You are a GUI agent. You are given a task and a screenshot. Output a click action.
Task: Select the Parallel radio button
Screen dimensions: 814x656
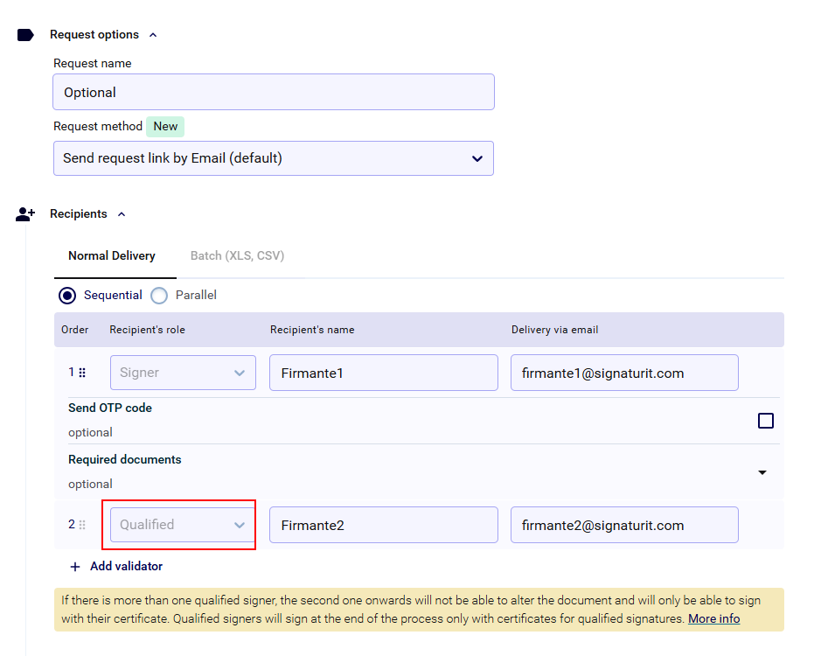pos(159,296)
